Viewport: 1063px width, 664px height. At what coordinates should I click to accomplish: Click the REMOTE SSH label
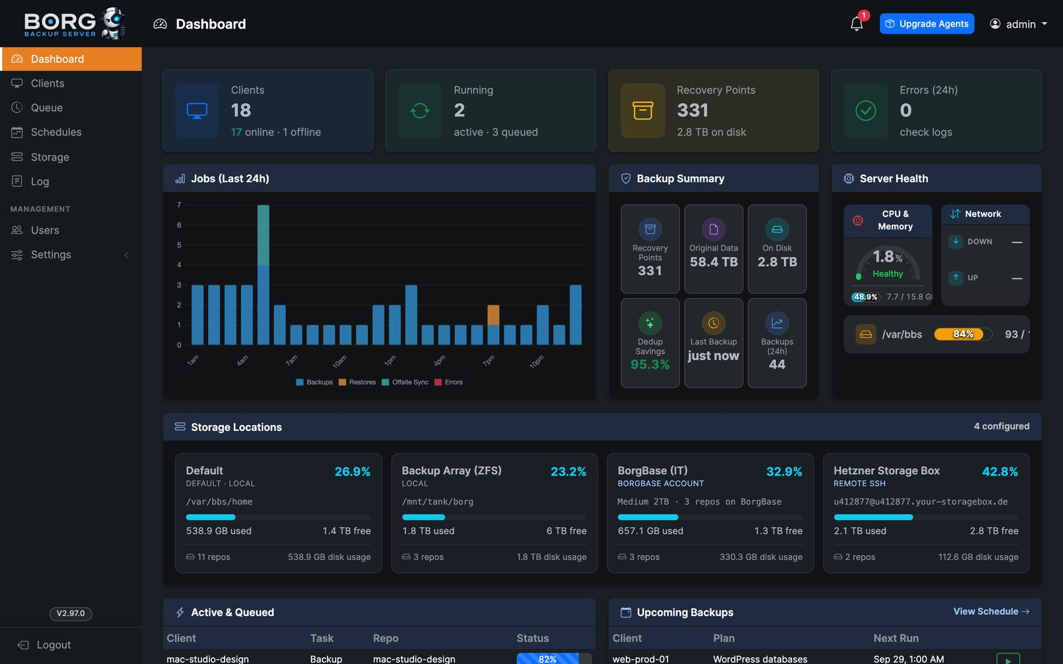[x=860, y=484]
